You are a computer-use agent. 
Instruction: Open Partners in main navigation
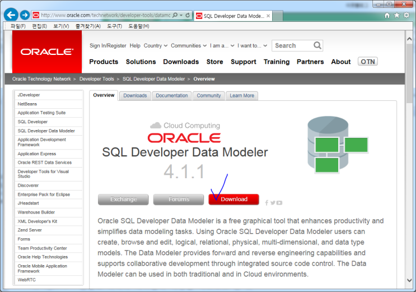tap(310, 62)
